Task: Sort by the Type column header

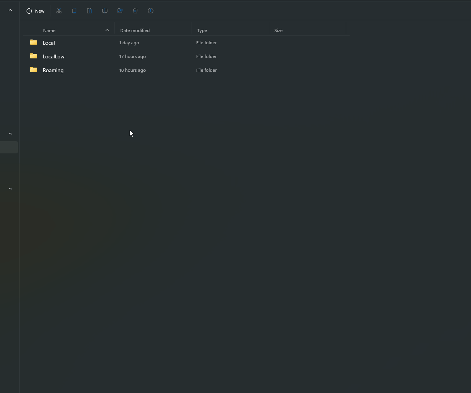Action: click(x=202, y=31)
